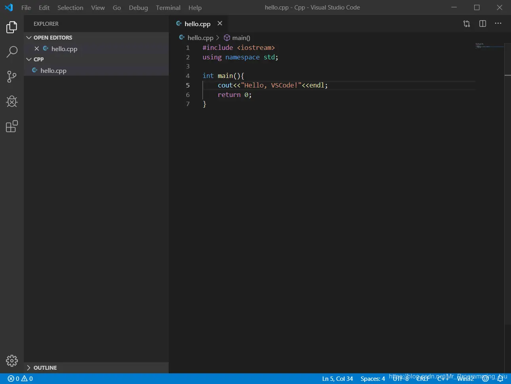
Task: Open the Terminal menu
Action: 168,8
